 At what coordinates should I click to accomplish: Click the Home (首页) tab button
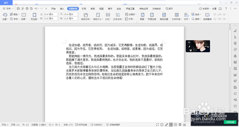pos(6,3)
